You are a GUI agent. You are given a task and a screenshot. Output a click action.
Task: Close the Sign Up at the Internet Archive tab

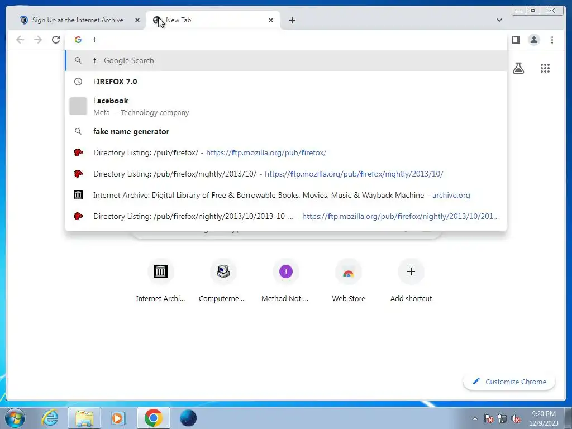(x=137, y=20)
